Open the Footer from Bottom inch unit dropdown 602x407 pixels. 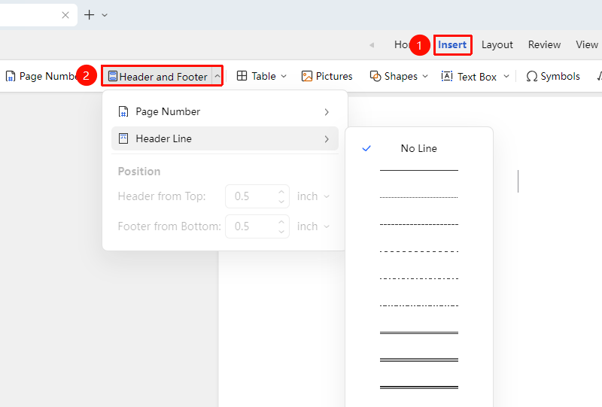313,226
